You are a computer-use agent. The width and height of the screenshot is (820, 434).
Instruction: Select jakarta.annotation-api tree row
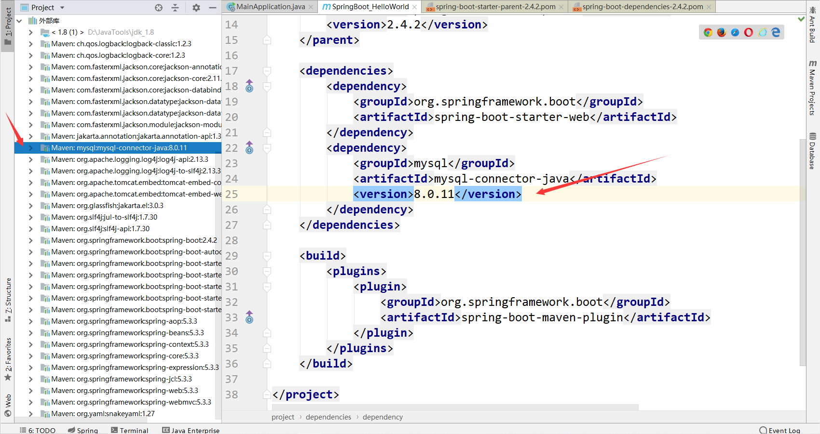point(118,136)
